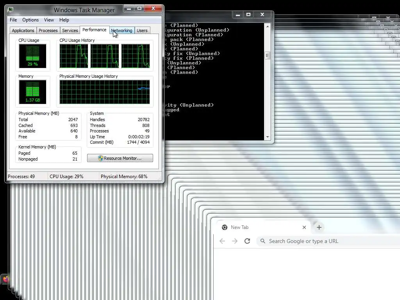Image resolution: width=400 pixels, height=300 pixels.
Task: Click the Handles value 20782
Action: click(x=144, y=120)
